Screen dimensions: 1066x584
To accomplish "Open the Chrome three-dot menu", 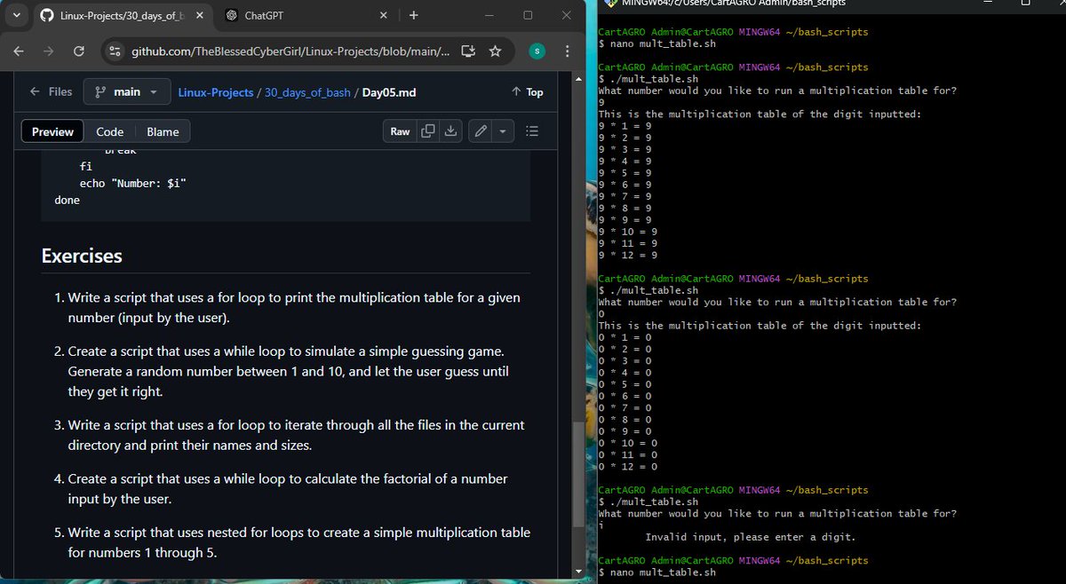I will coord(567,51).
